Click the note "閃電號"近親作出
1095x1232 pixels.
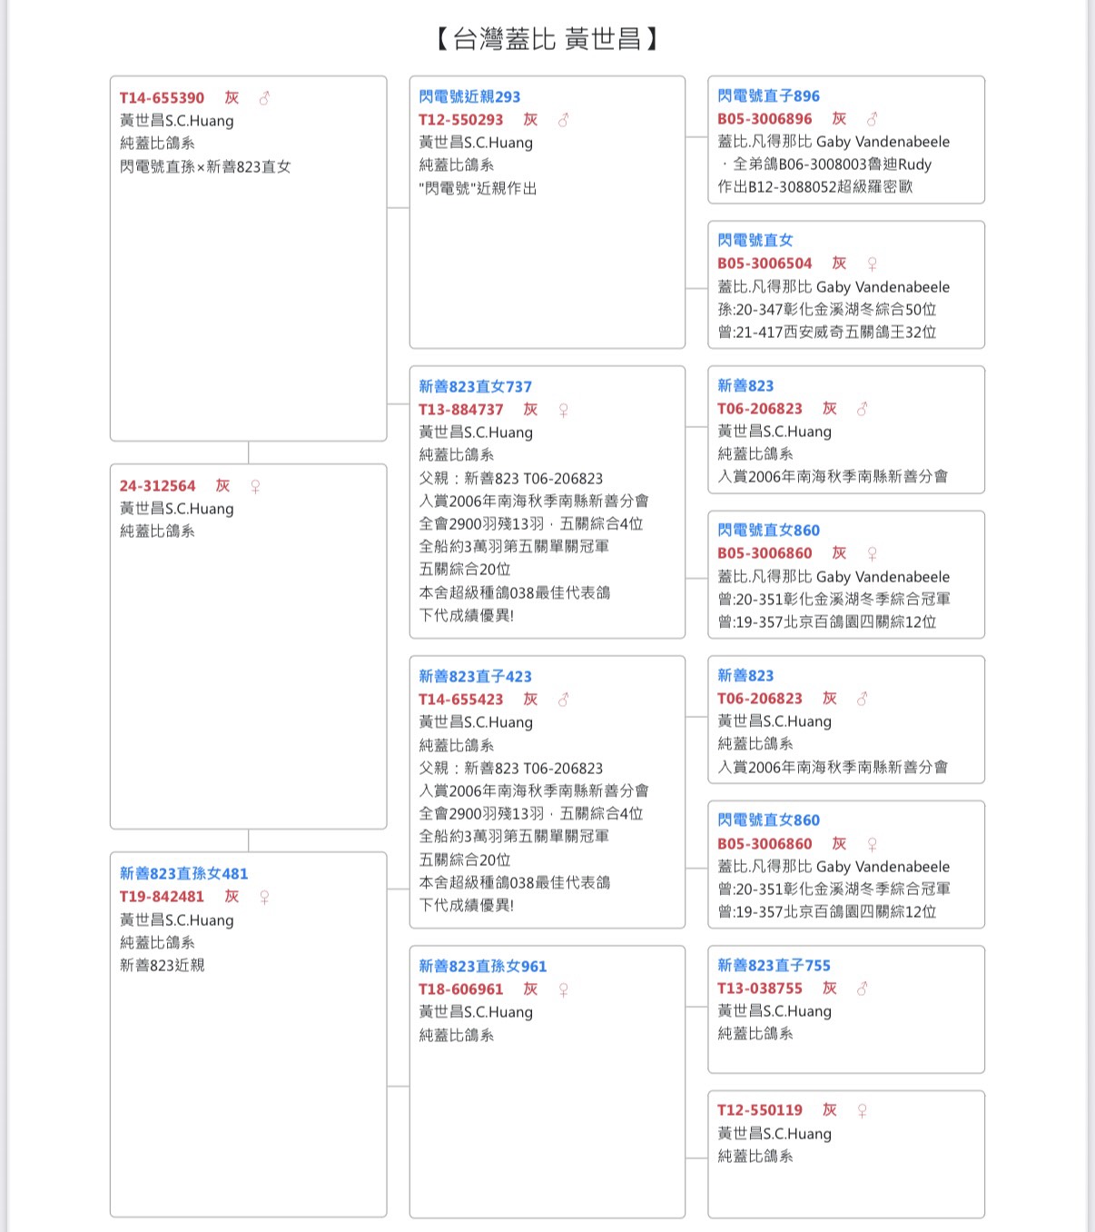tap(478, 189)
